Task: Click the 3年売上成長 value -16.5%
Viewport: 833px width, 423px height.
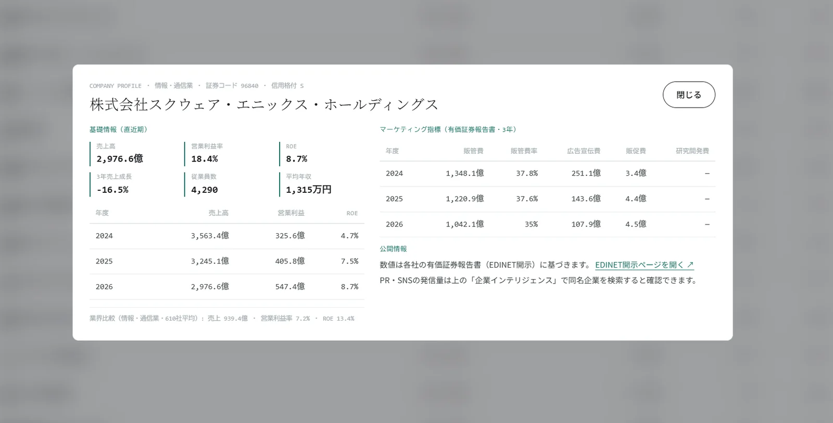Action: point(112,190)
